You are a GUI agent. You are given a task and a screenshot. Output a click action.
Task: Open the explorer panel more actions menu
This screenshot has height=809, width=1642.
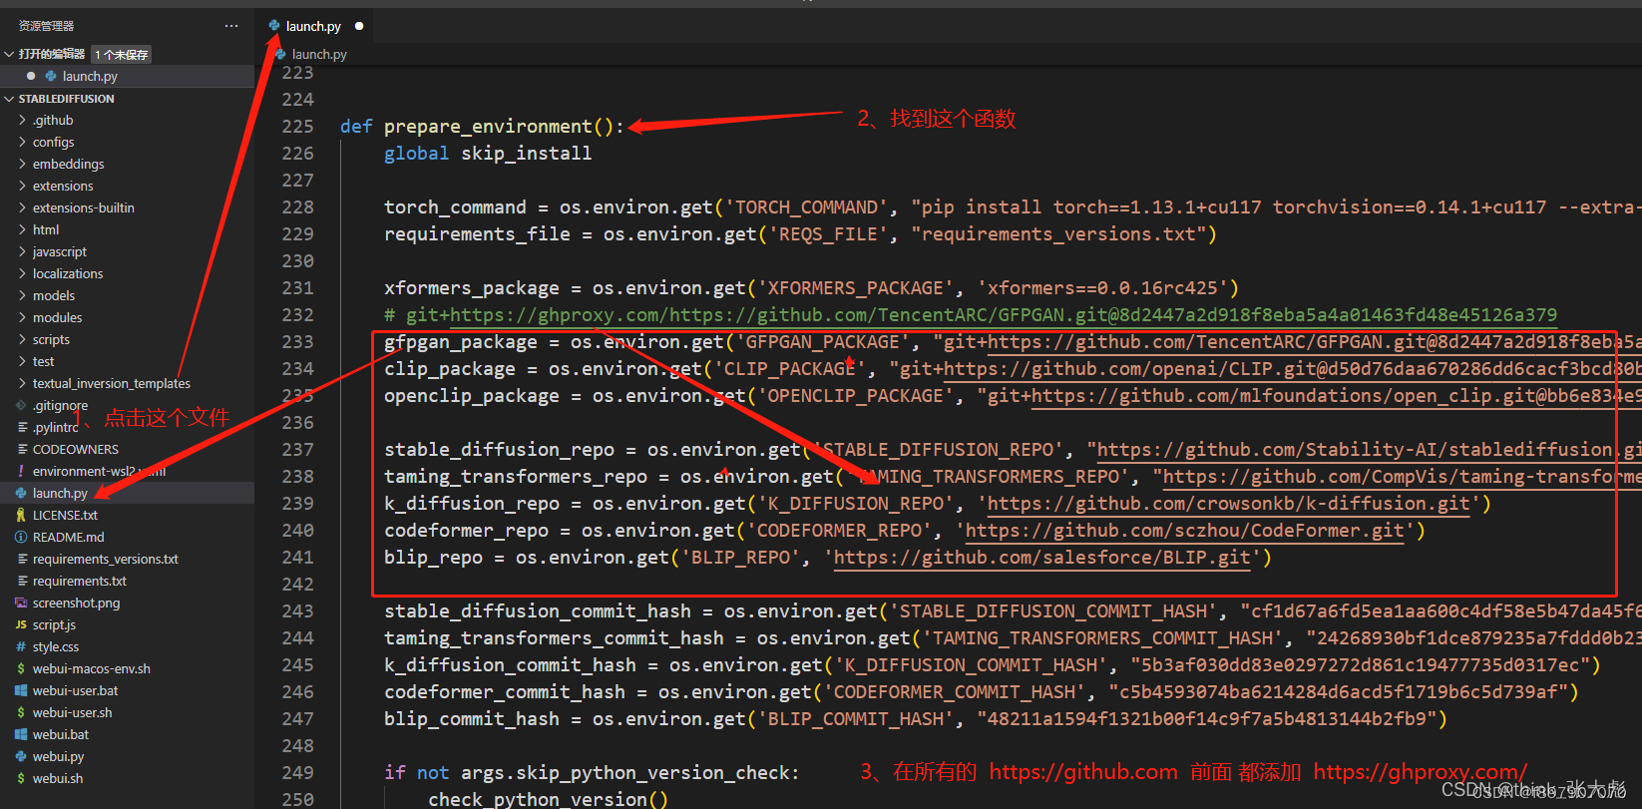(231, 26)
